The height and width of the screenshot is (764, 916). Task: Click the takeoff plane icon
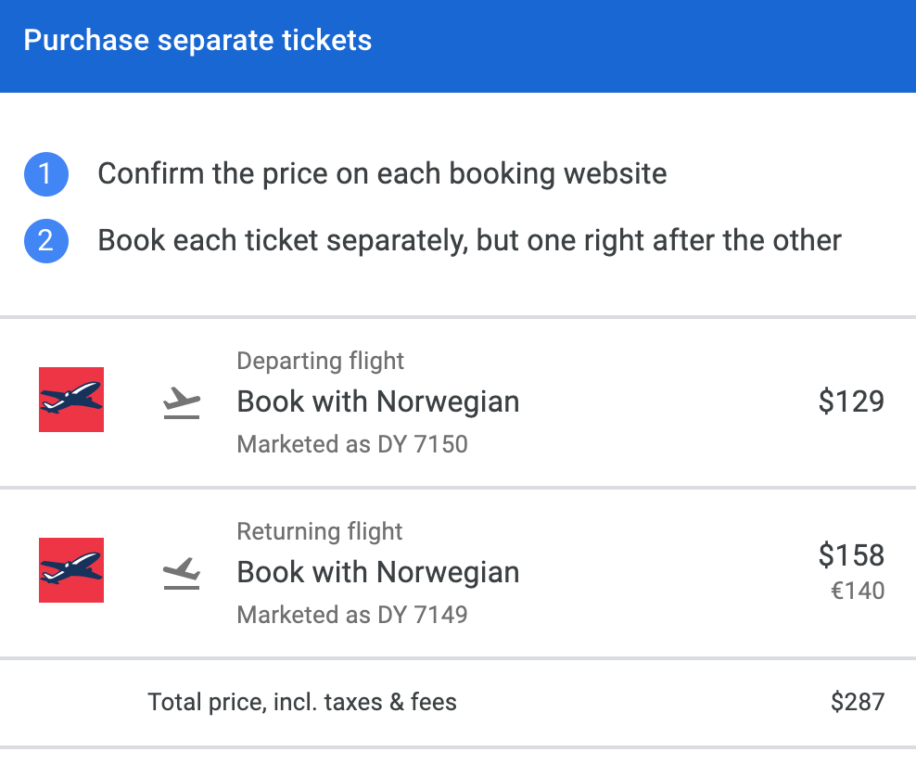coord(182,402)
